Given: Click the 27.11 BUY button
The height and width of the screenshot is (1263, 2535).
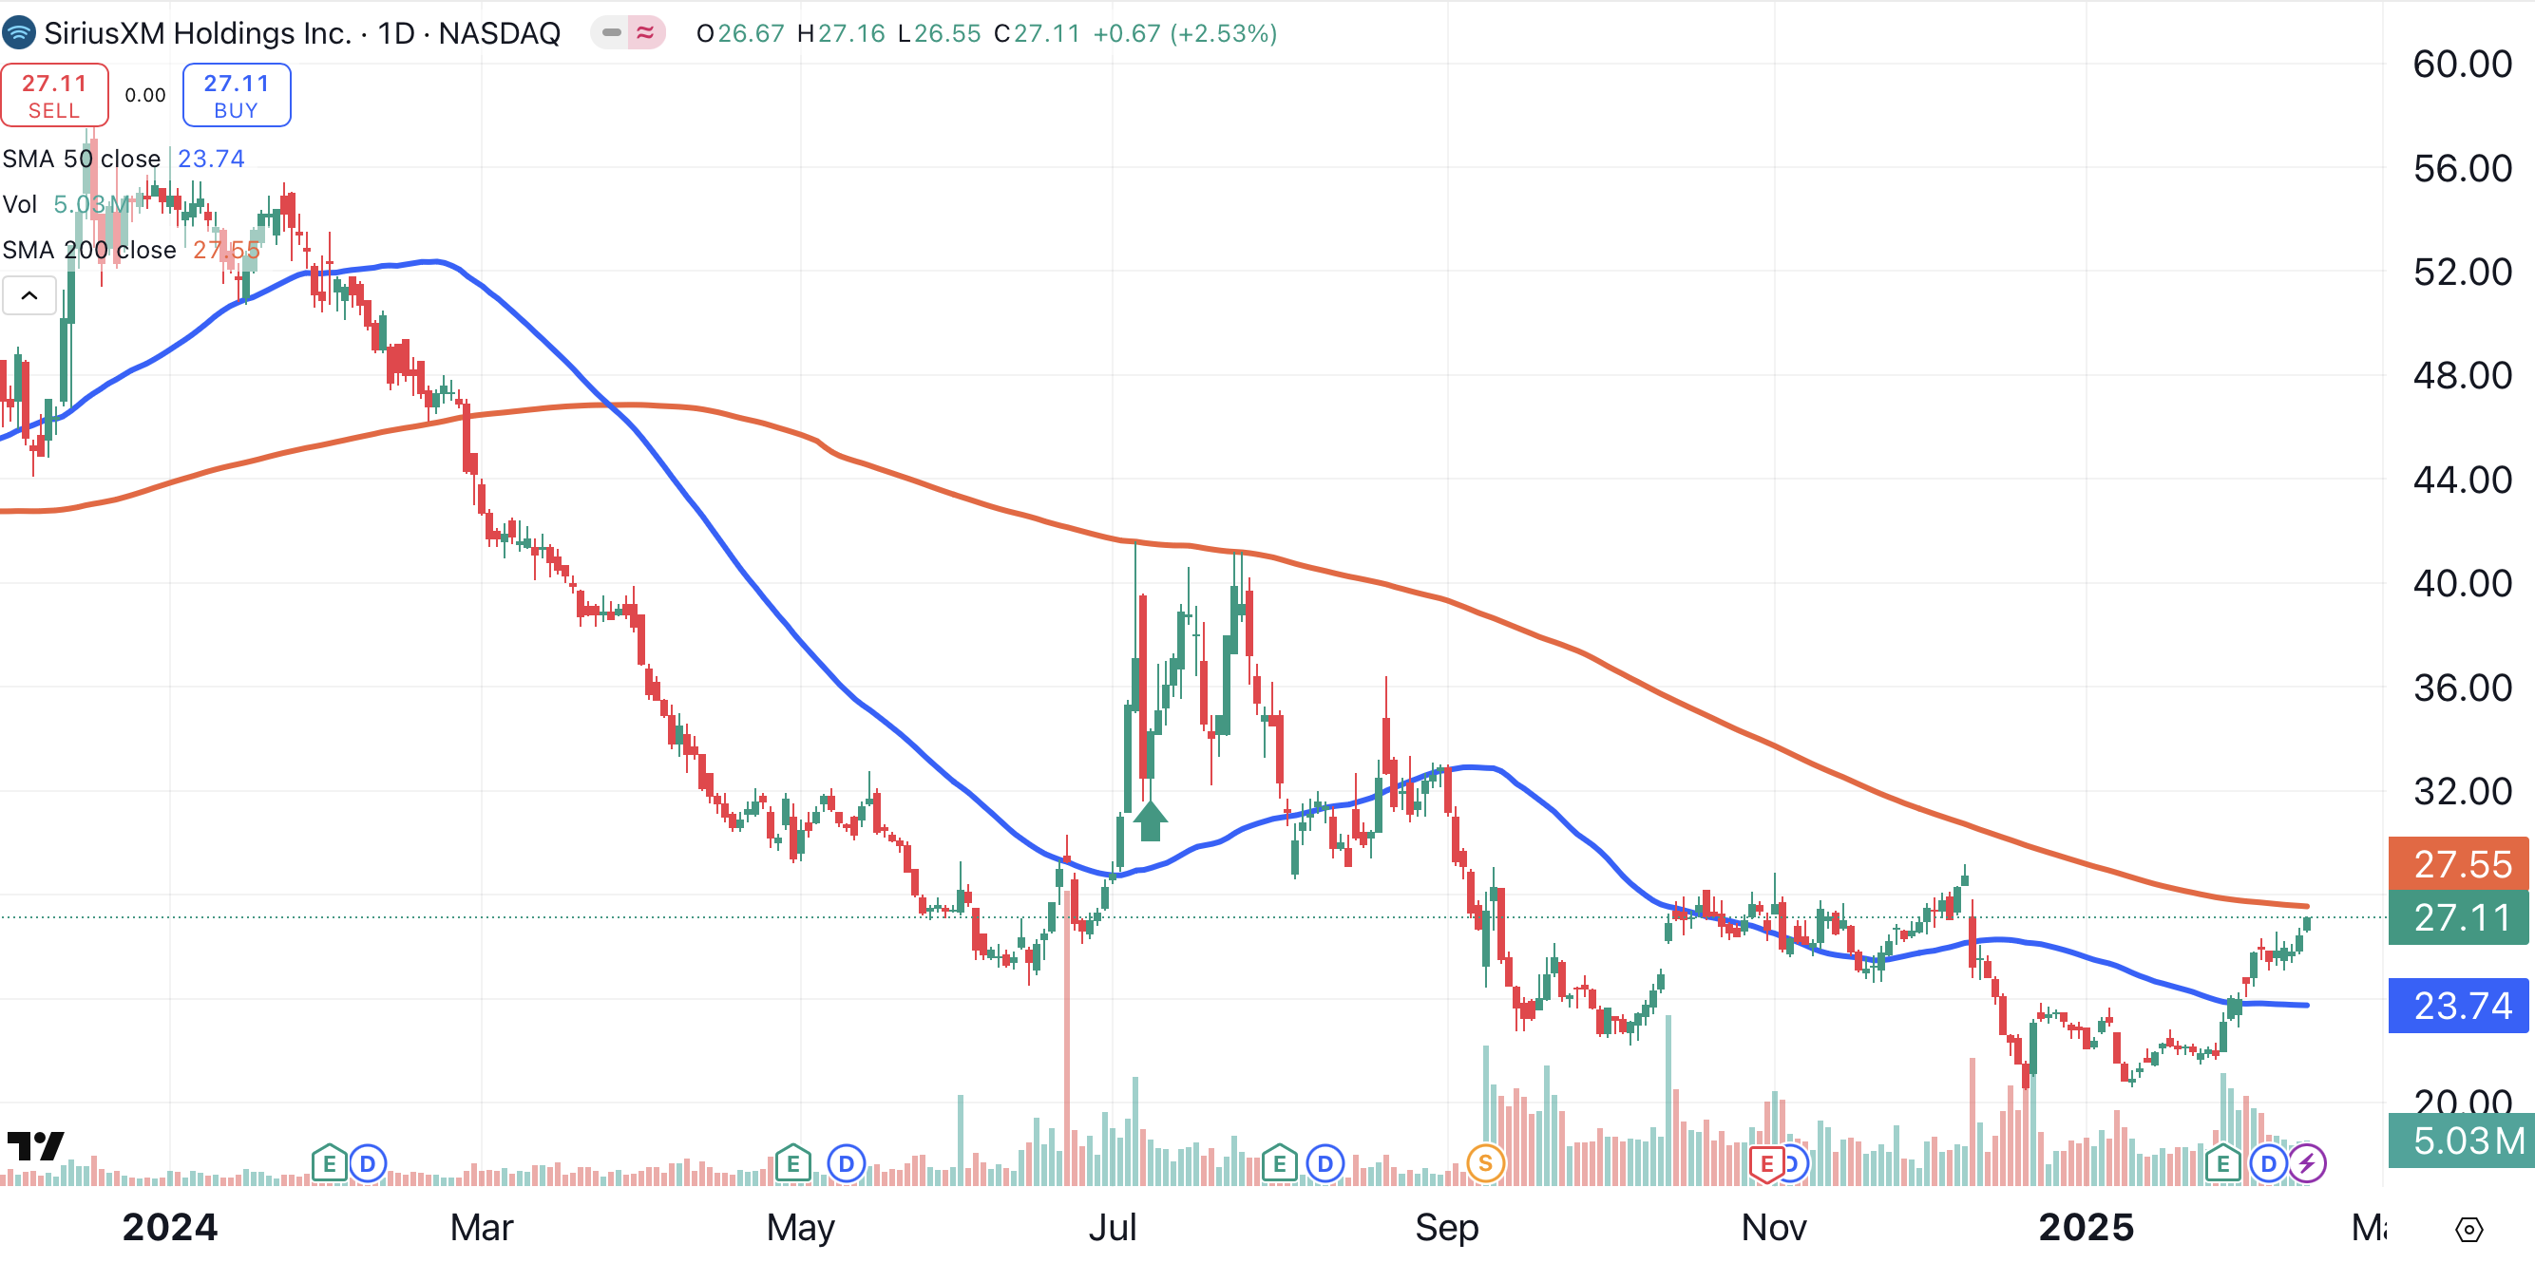Looking at the screenshot, I should point(237,95).
